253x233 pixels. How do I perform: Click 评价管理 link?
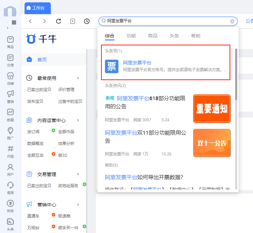click(x=66, y=90)
